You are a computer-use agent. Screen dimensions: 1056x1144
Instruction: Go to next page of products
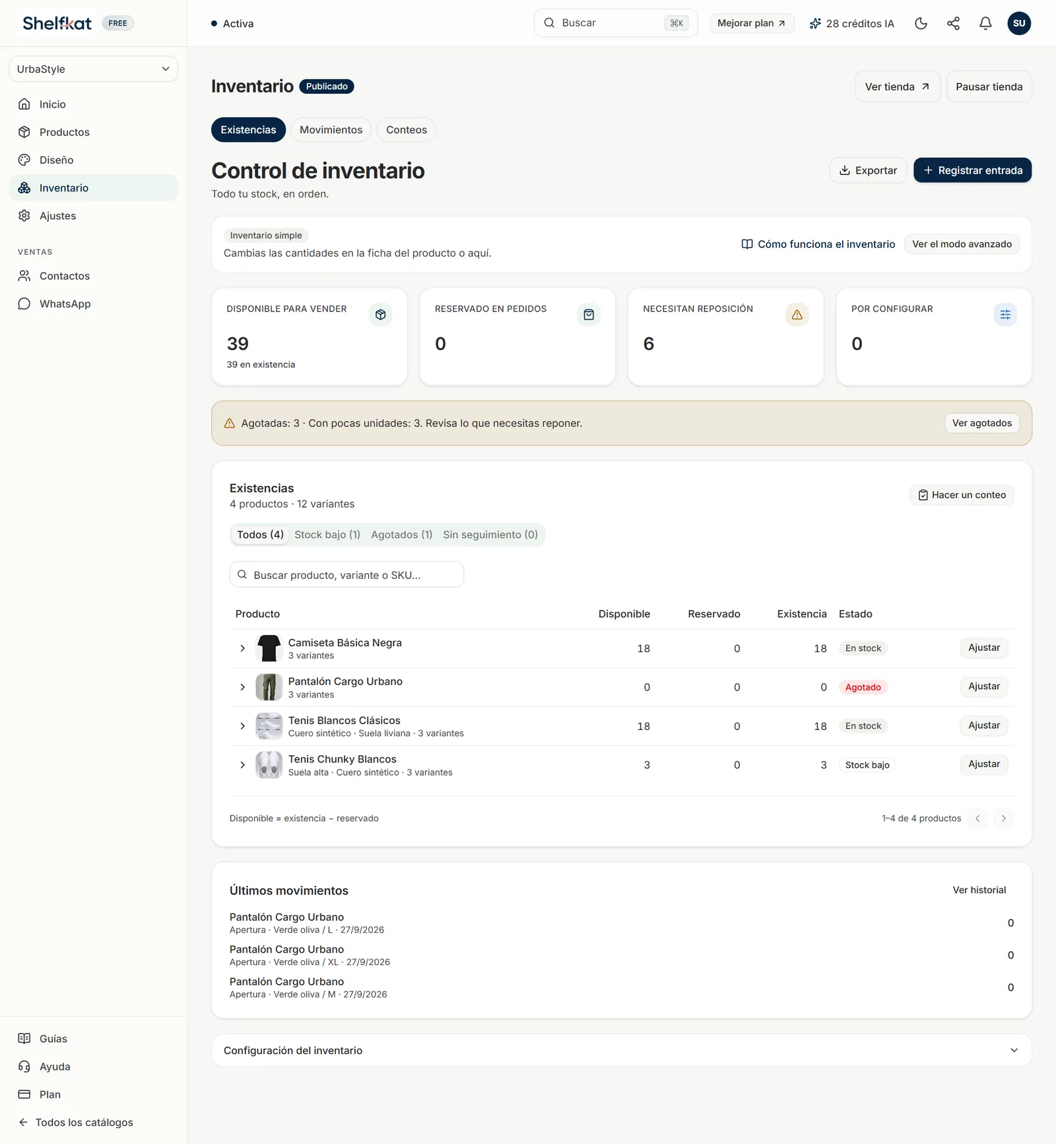(x=1003, y=819)
